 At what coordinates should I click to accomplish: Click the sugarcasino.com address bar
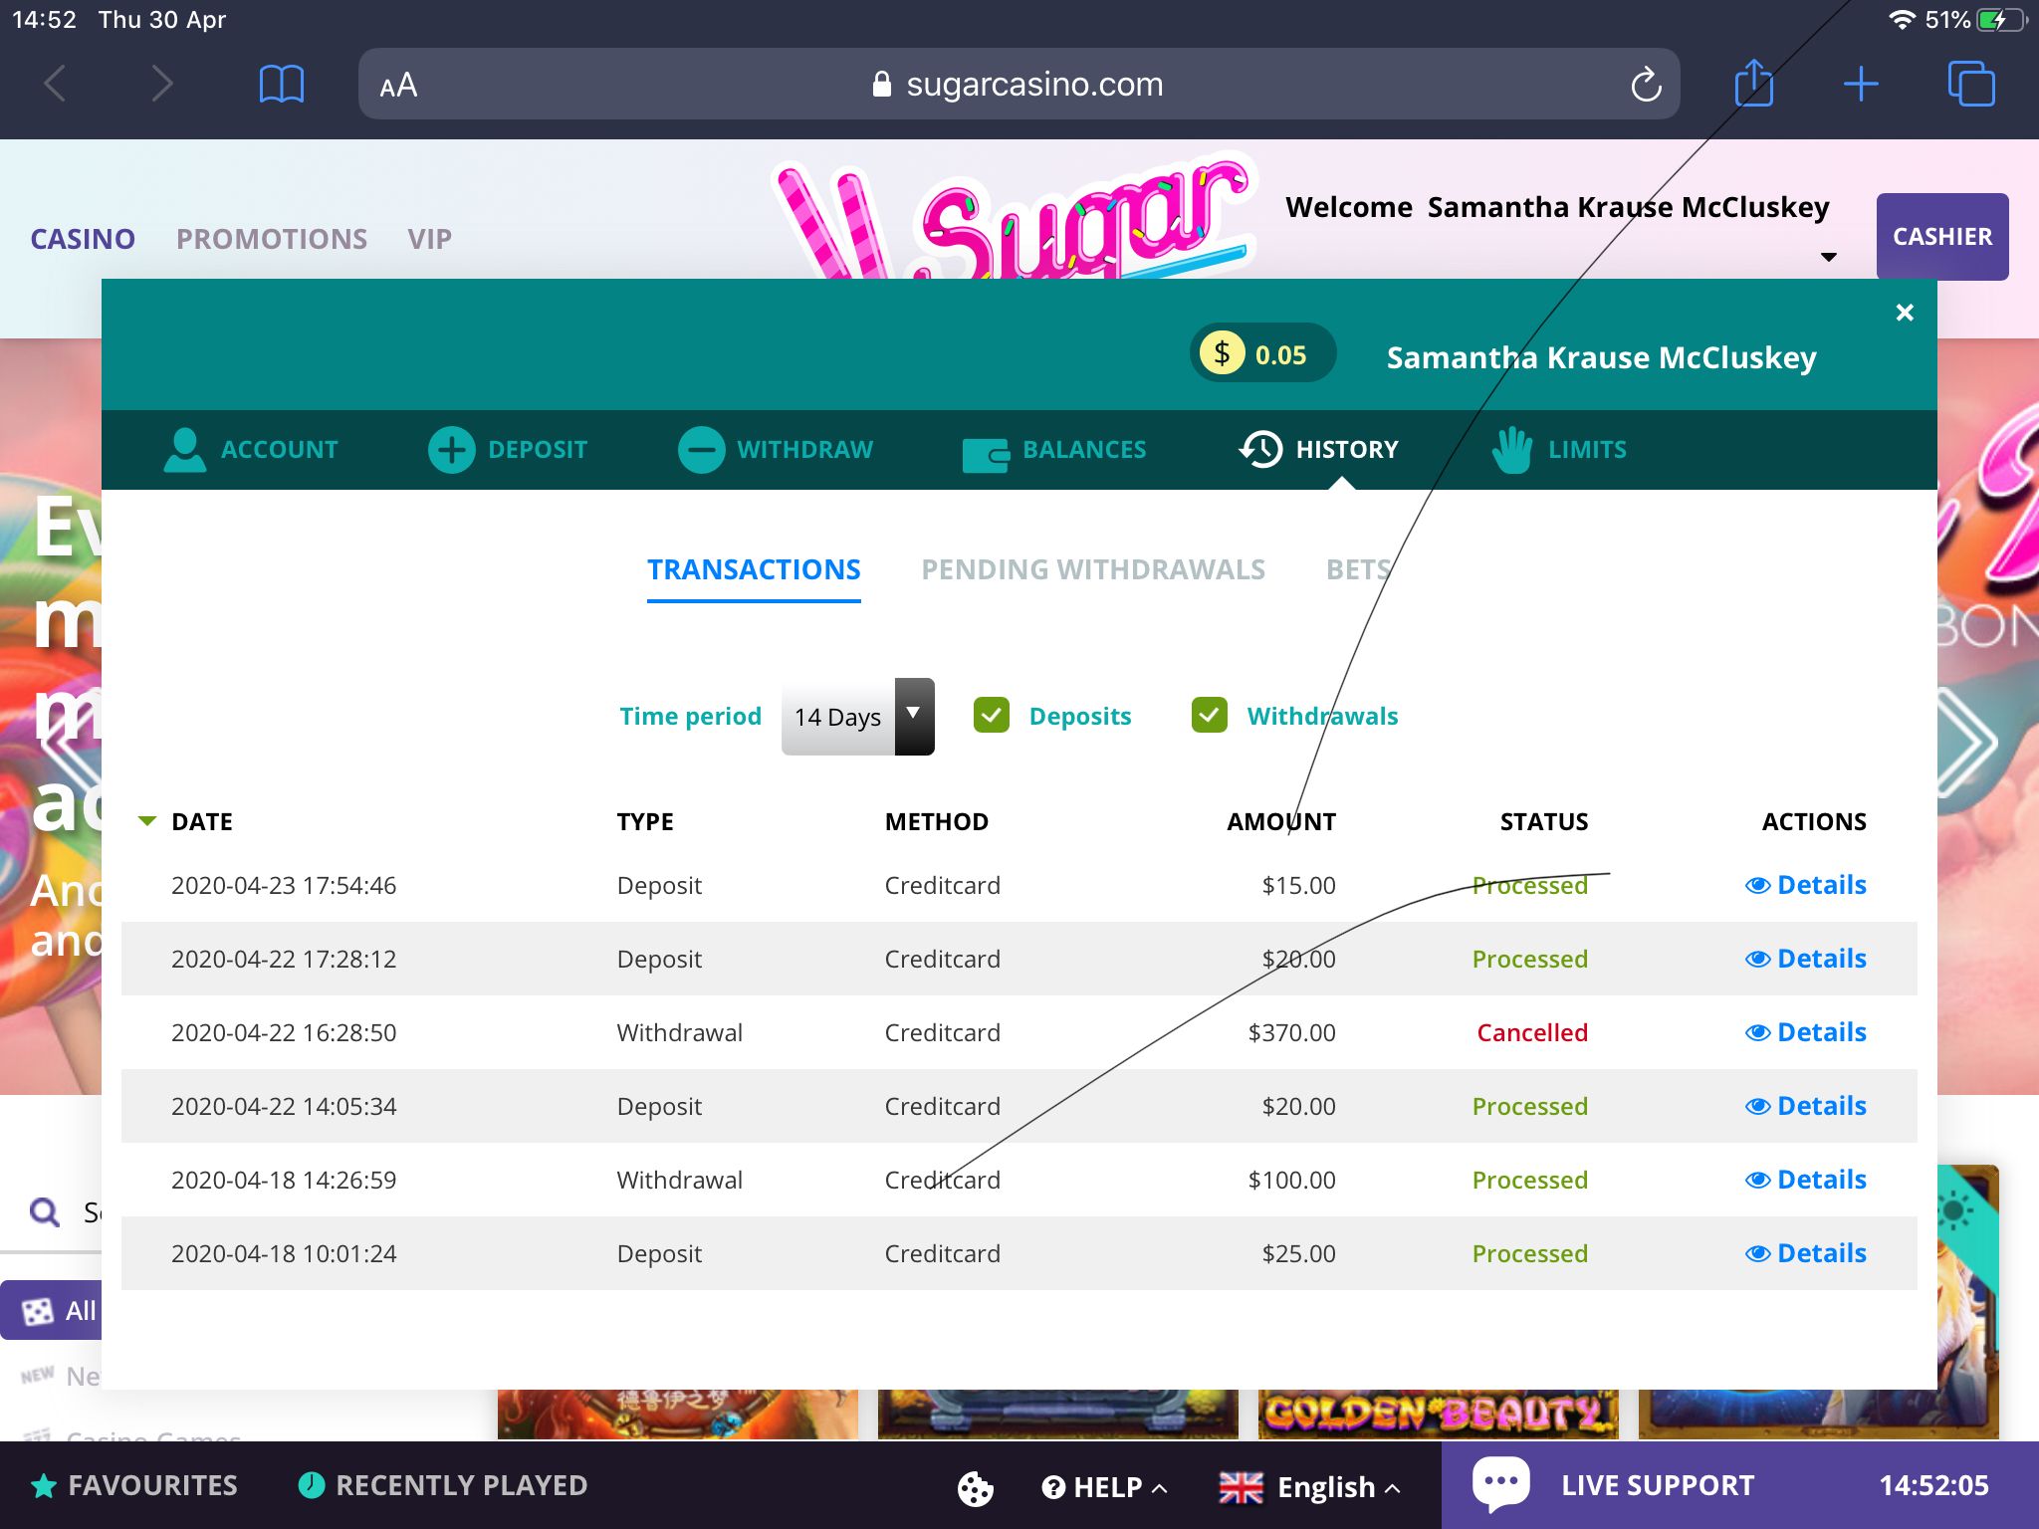[x=1019, y=84]
